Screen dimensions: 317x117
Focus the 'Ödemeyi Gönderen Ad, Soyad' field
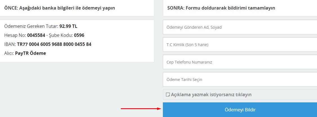(240, 27)
